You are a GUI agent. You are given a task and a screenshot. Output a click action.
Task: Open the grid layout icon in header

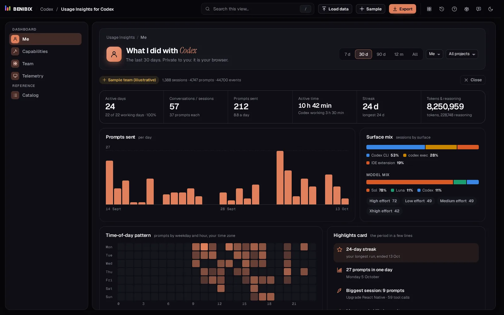point(429,9)
